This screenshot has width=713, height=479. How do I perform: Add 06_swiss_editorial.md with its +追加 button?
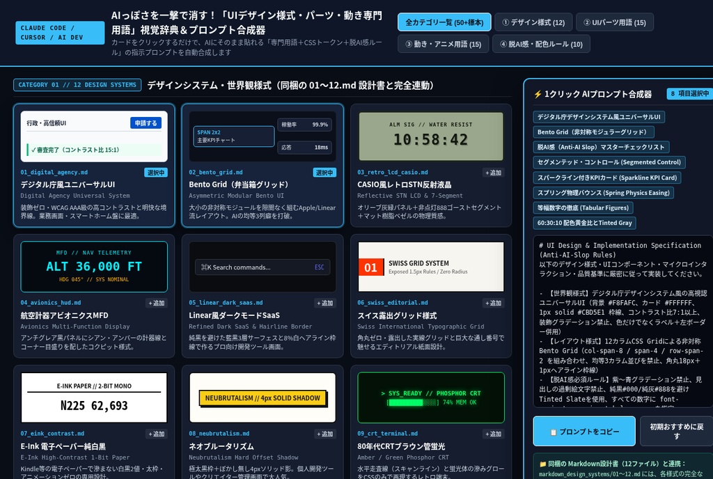click(493, 303)
